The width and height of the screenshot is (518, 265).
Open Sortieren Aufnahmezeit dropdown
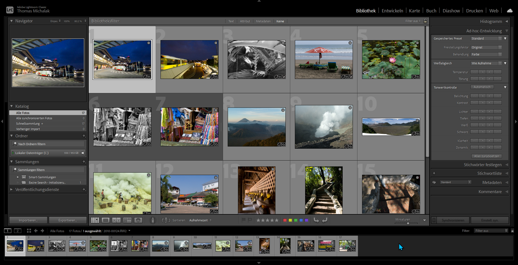pos(200,220)
